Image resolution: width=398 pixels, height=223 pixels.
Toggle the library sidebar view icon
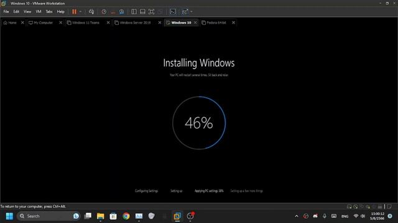(134, 12)
